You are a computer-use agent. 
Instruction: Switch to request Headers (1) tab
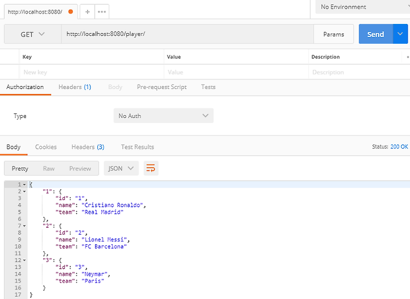click(x=75, y=87)
